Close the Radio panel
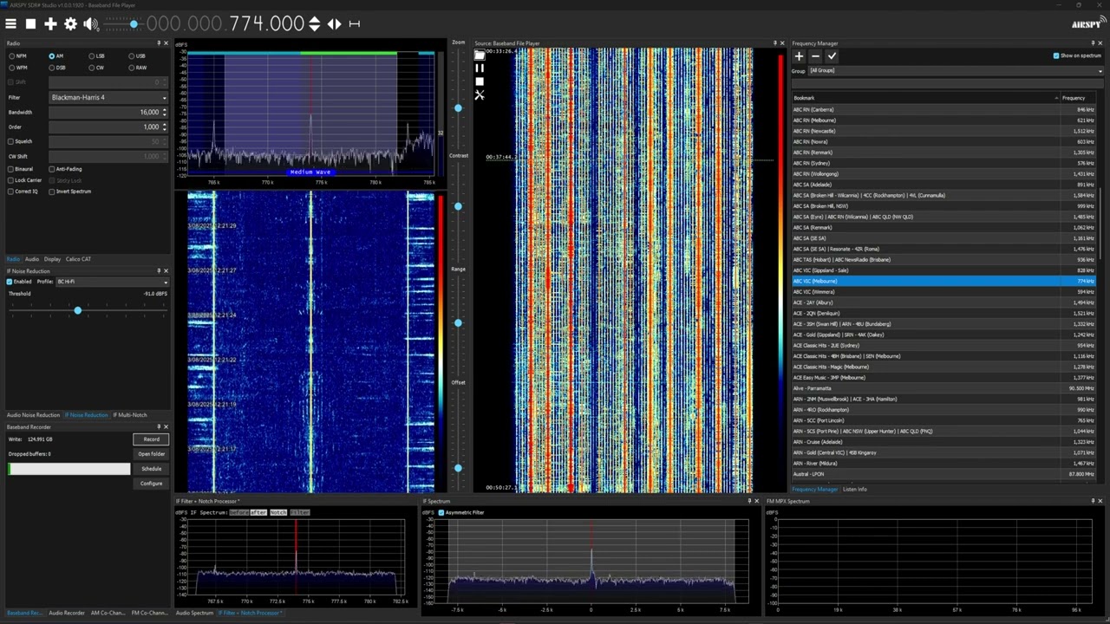Screen dimensions: 1110x624 pos(166,43)
